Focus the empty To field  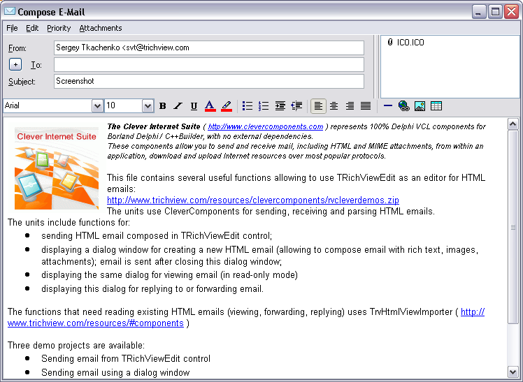click(209, 65)
